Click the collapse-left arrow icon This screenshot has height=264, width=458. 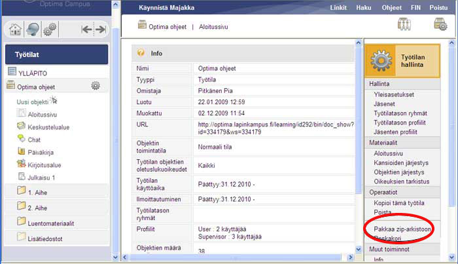86,29
